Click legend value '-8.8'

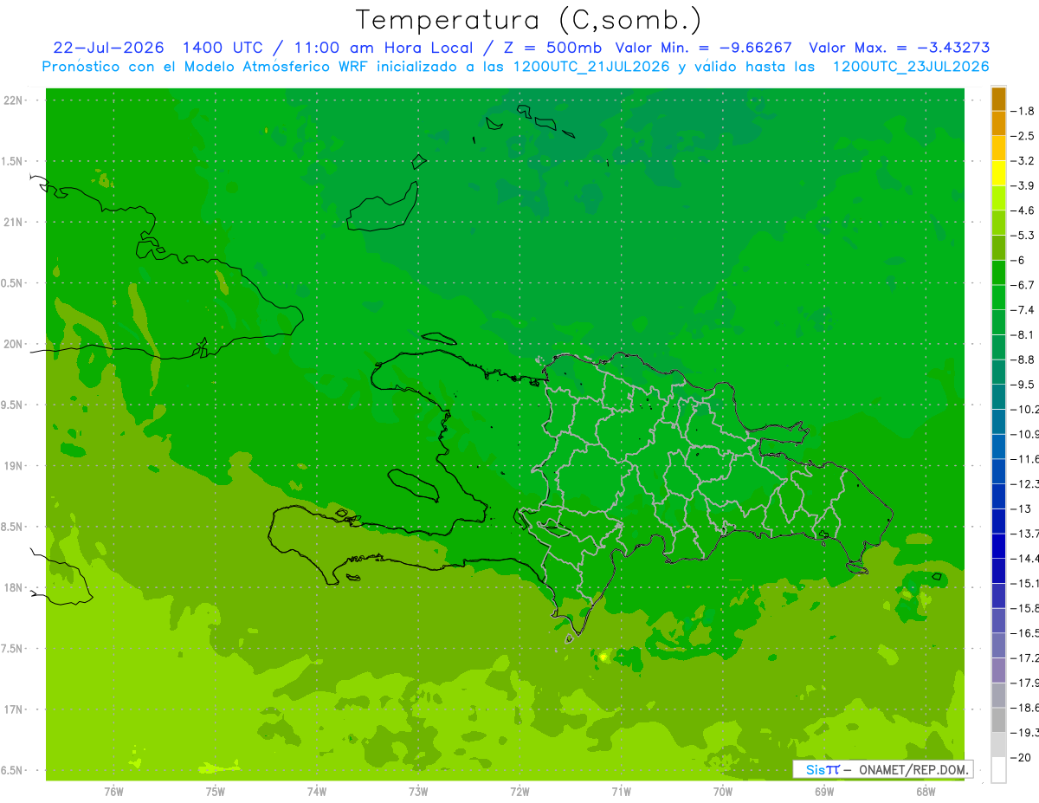click(x=1023, y=359)
